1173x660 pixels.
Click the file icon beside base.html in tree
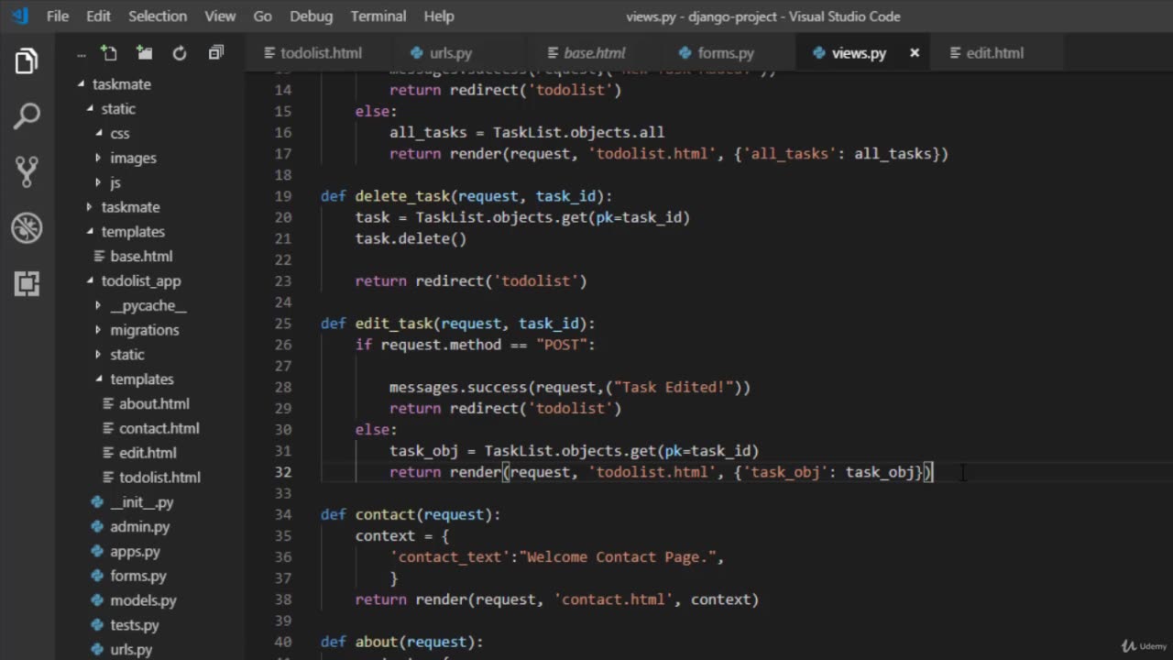[101, 257]
